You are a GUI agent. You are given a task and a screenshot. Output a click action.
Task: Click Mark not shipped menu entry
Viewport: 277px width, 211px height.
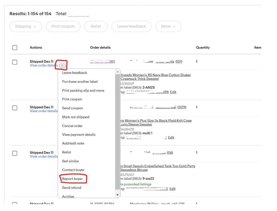pyautogui.click(x=76, y=117)
